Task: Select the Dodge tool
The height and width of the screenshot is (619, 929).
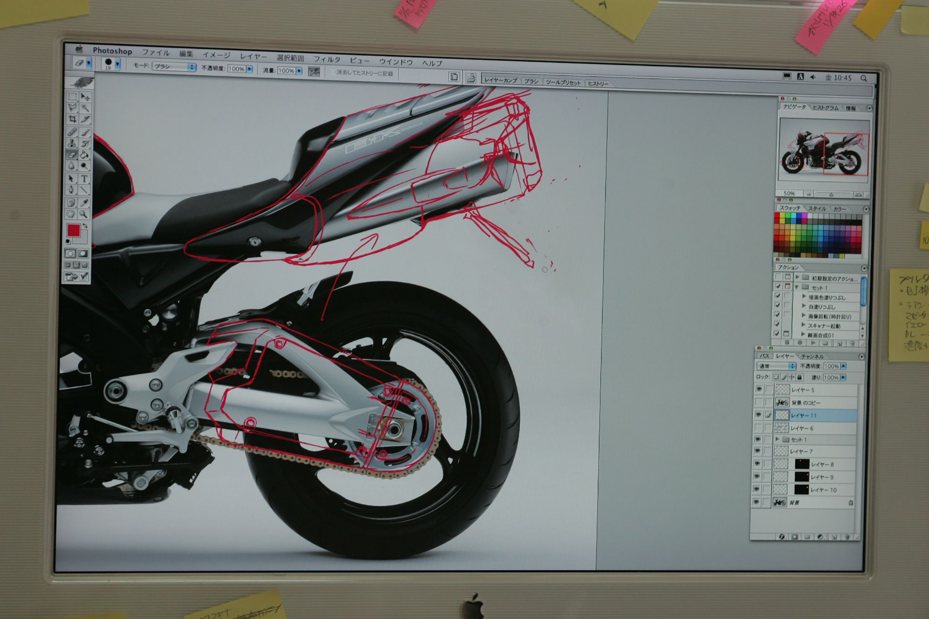Action: pos(85,165)
